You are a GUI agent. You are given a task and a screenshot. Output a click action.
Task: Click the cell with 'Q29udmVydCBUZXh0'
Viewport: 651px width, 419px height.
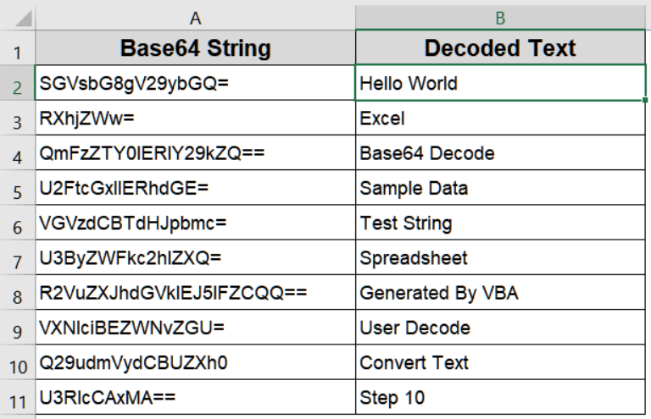pos(195,362)
